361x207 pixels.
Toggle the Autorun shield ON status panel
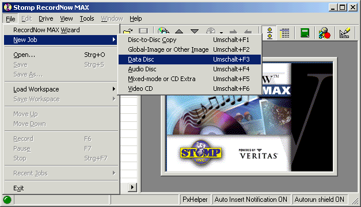[x=320, y=200]
